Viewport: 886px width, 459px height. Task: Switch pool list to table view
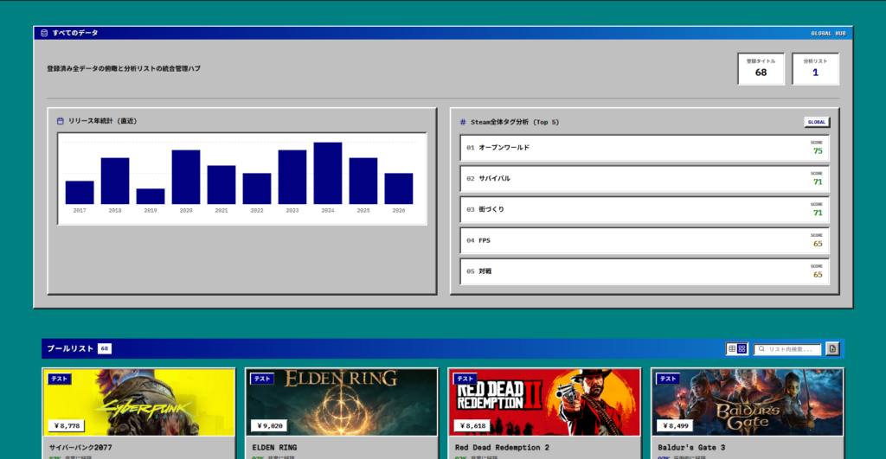click(x=732, y=349)
